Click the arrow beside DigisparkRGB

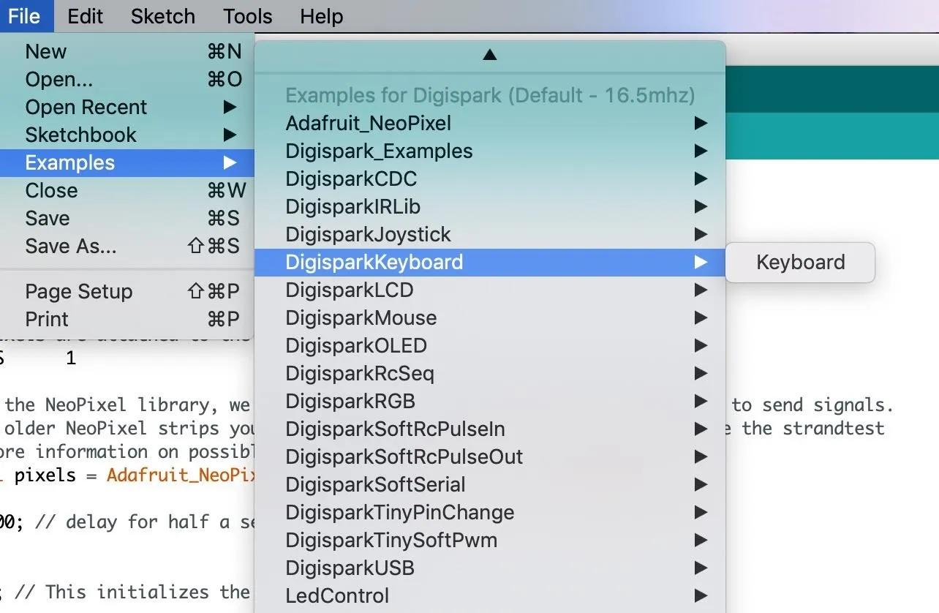pos(701,401)
